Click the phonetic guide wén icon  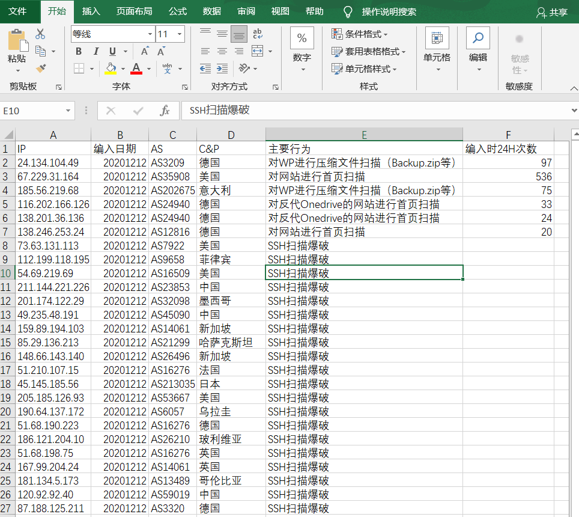pos(168,69)
